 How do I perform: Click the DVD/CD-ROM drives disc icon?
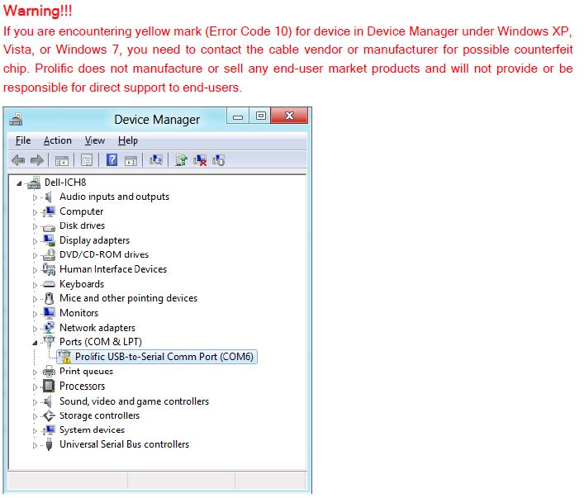(50, 254)
